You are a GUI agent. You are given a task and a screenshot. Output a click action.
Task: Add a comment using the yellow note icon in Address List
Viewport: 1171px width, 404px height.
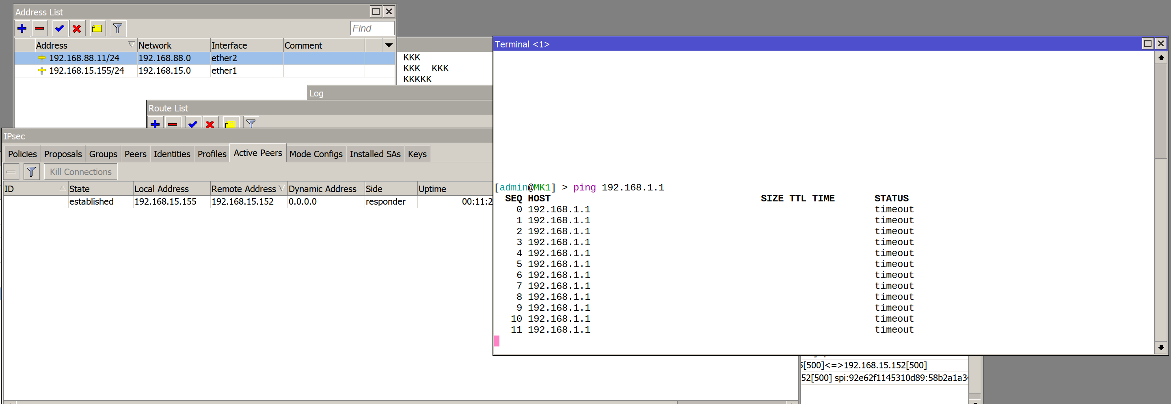tap(97, 28)
